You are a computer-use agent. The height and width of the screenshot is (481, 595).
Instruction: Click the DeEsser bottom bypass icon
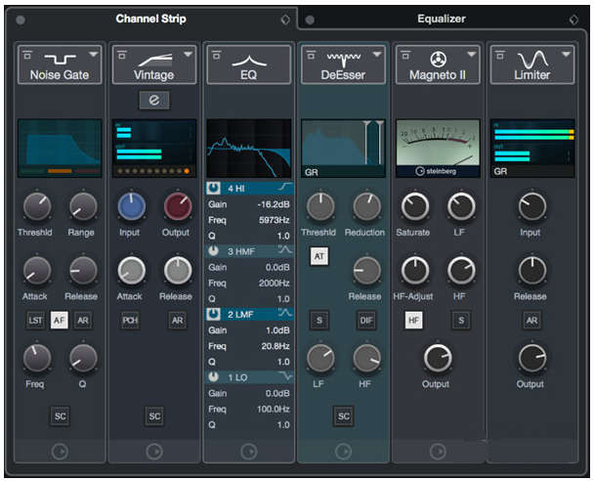click(343, 452)
